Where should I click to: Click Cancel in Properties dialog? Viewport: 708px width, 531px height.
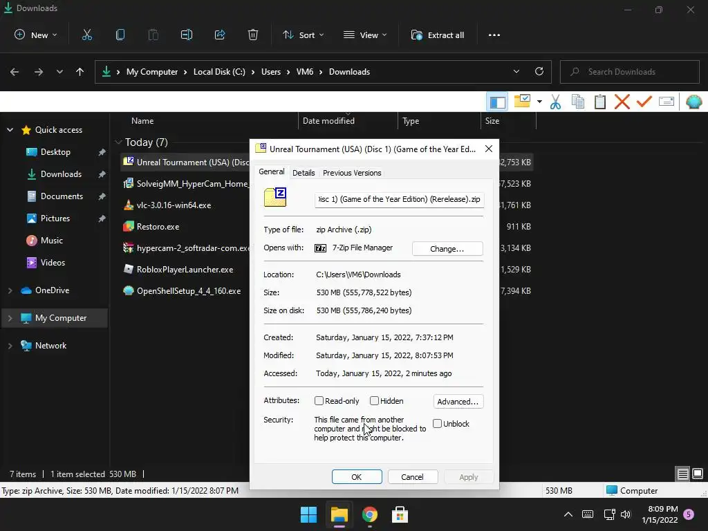point(412,477)
